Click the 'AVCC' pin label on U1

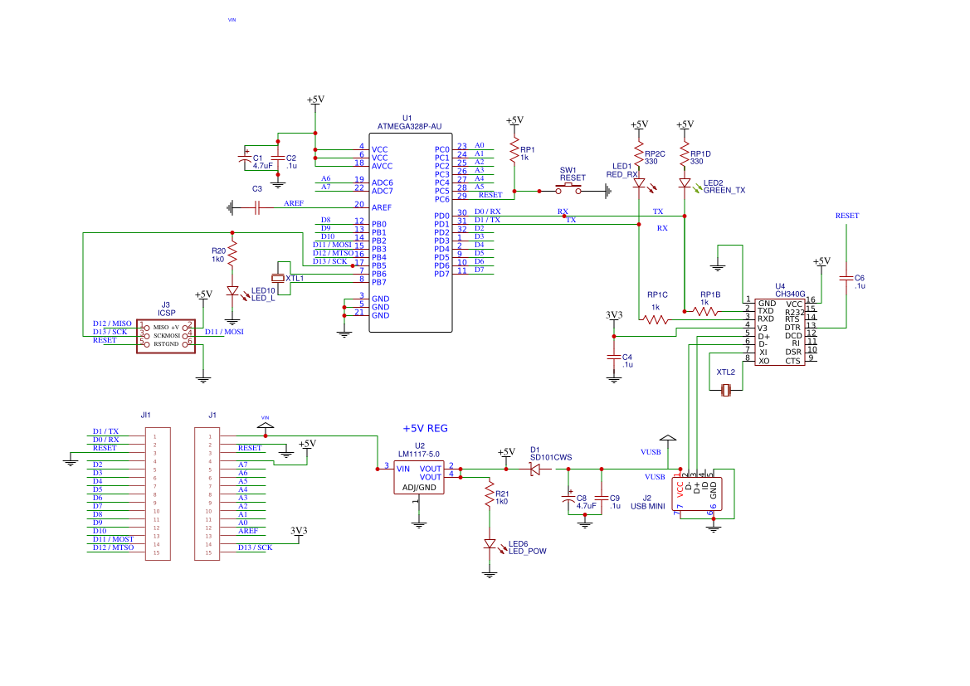383,167
